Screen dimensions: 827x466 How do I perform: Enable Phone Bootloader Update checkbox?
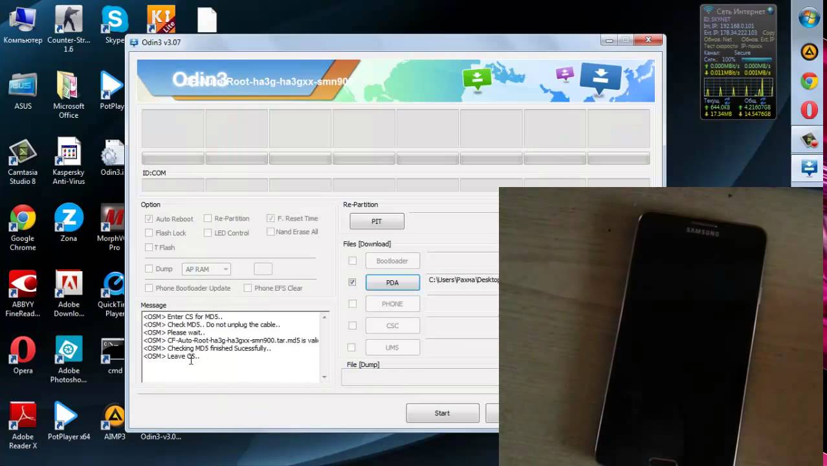149,288
